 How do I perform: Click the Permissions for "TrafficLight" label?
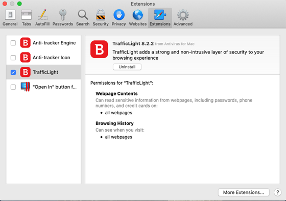tap(122, 83)
